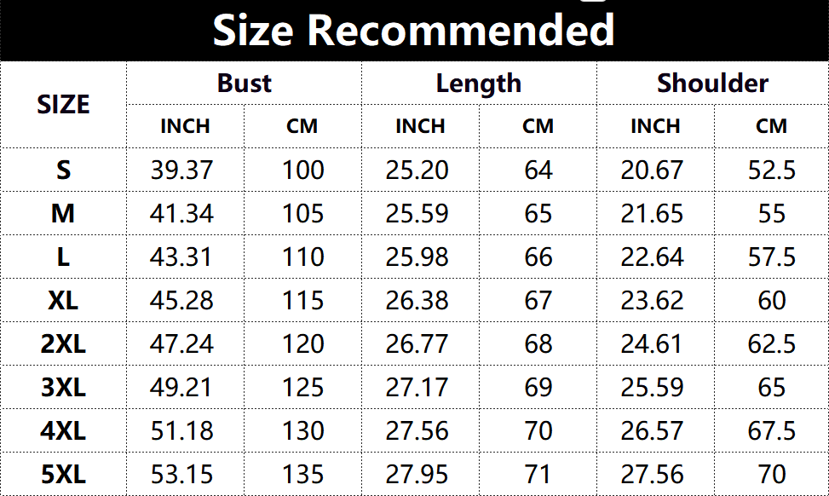Click the shoulder cm value 67.5
Screen dimensions: 829x496
tap(771, 430)
